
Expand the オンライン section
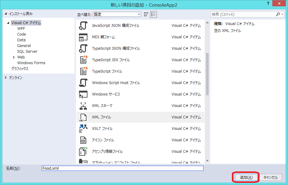click(x=6, y=78)
